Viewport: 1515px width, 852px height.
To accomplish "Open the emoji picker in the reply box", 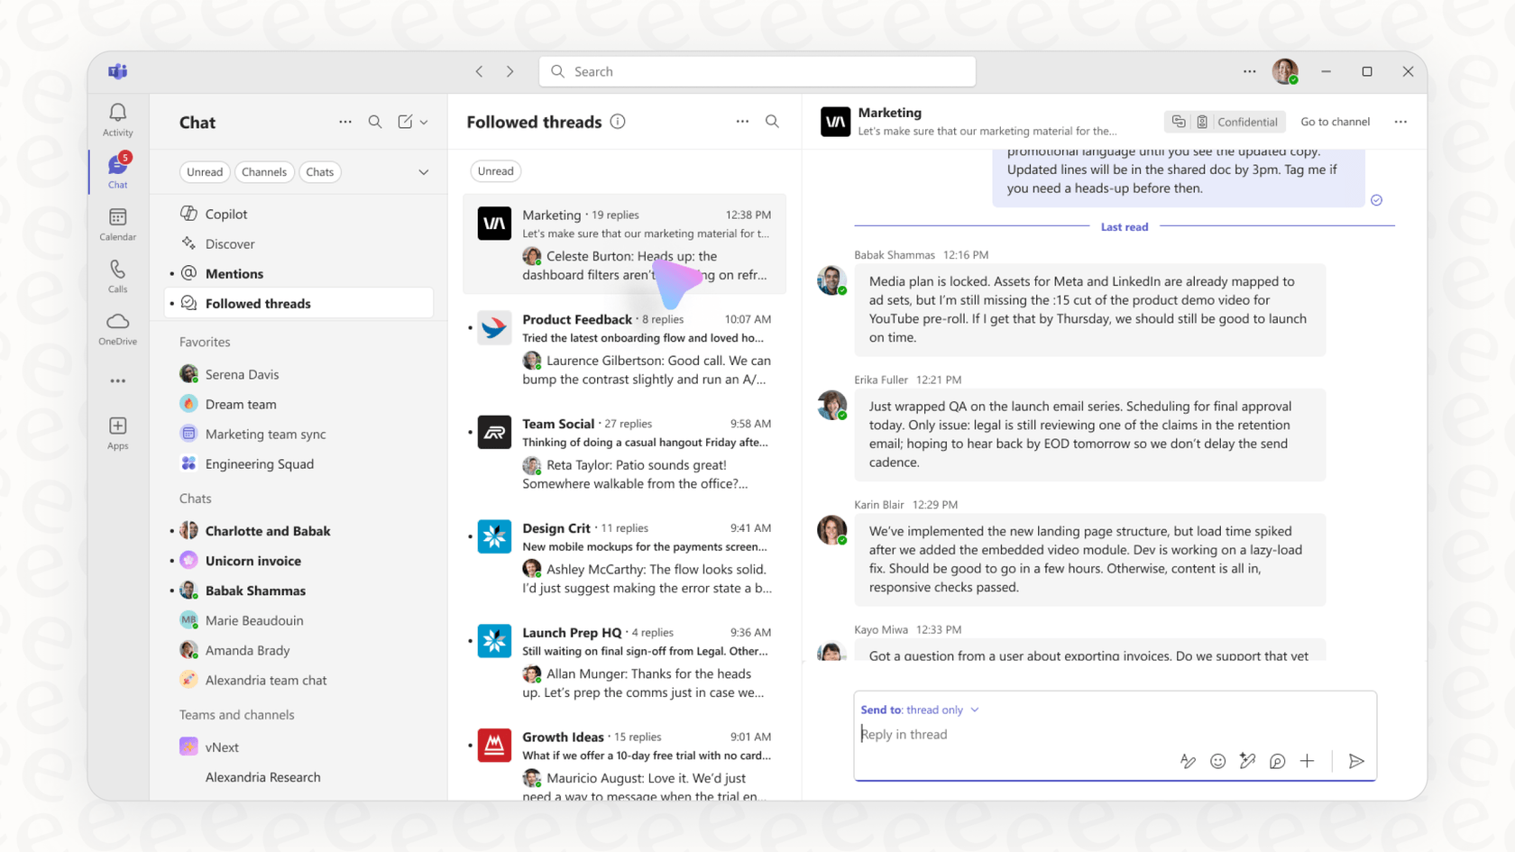I will point(1217,761).
